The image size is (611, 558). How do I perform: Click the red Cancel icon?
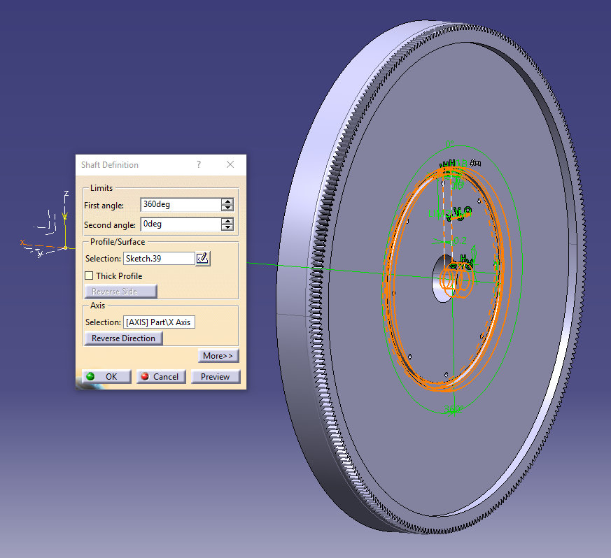(x=143, y=376)
